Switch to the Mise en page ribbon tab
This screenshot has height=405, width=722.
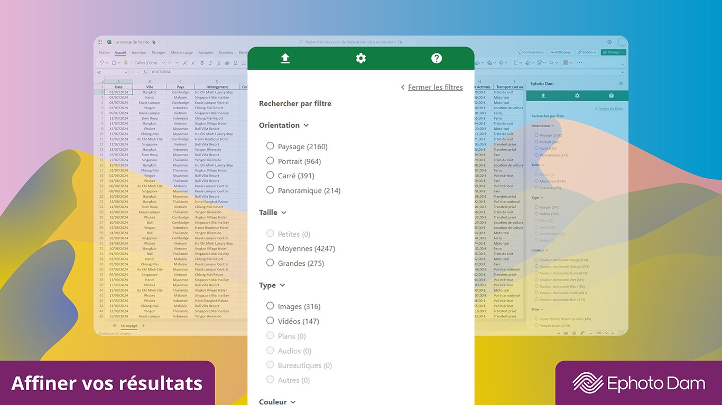182,53
